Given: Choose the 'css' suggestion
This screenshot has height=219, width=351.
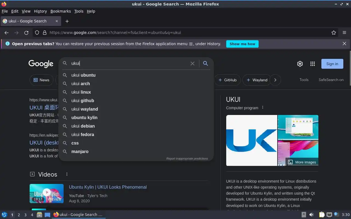Looking at the screenshot, I should (136, 143).
